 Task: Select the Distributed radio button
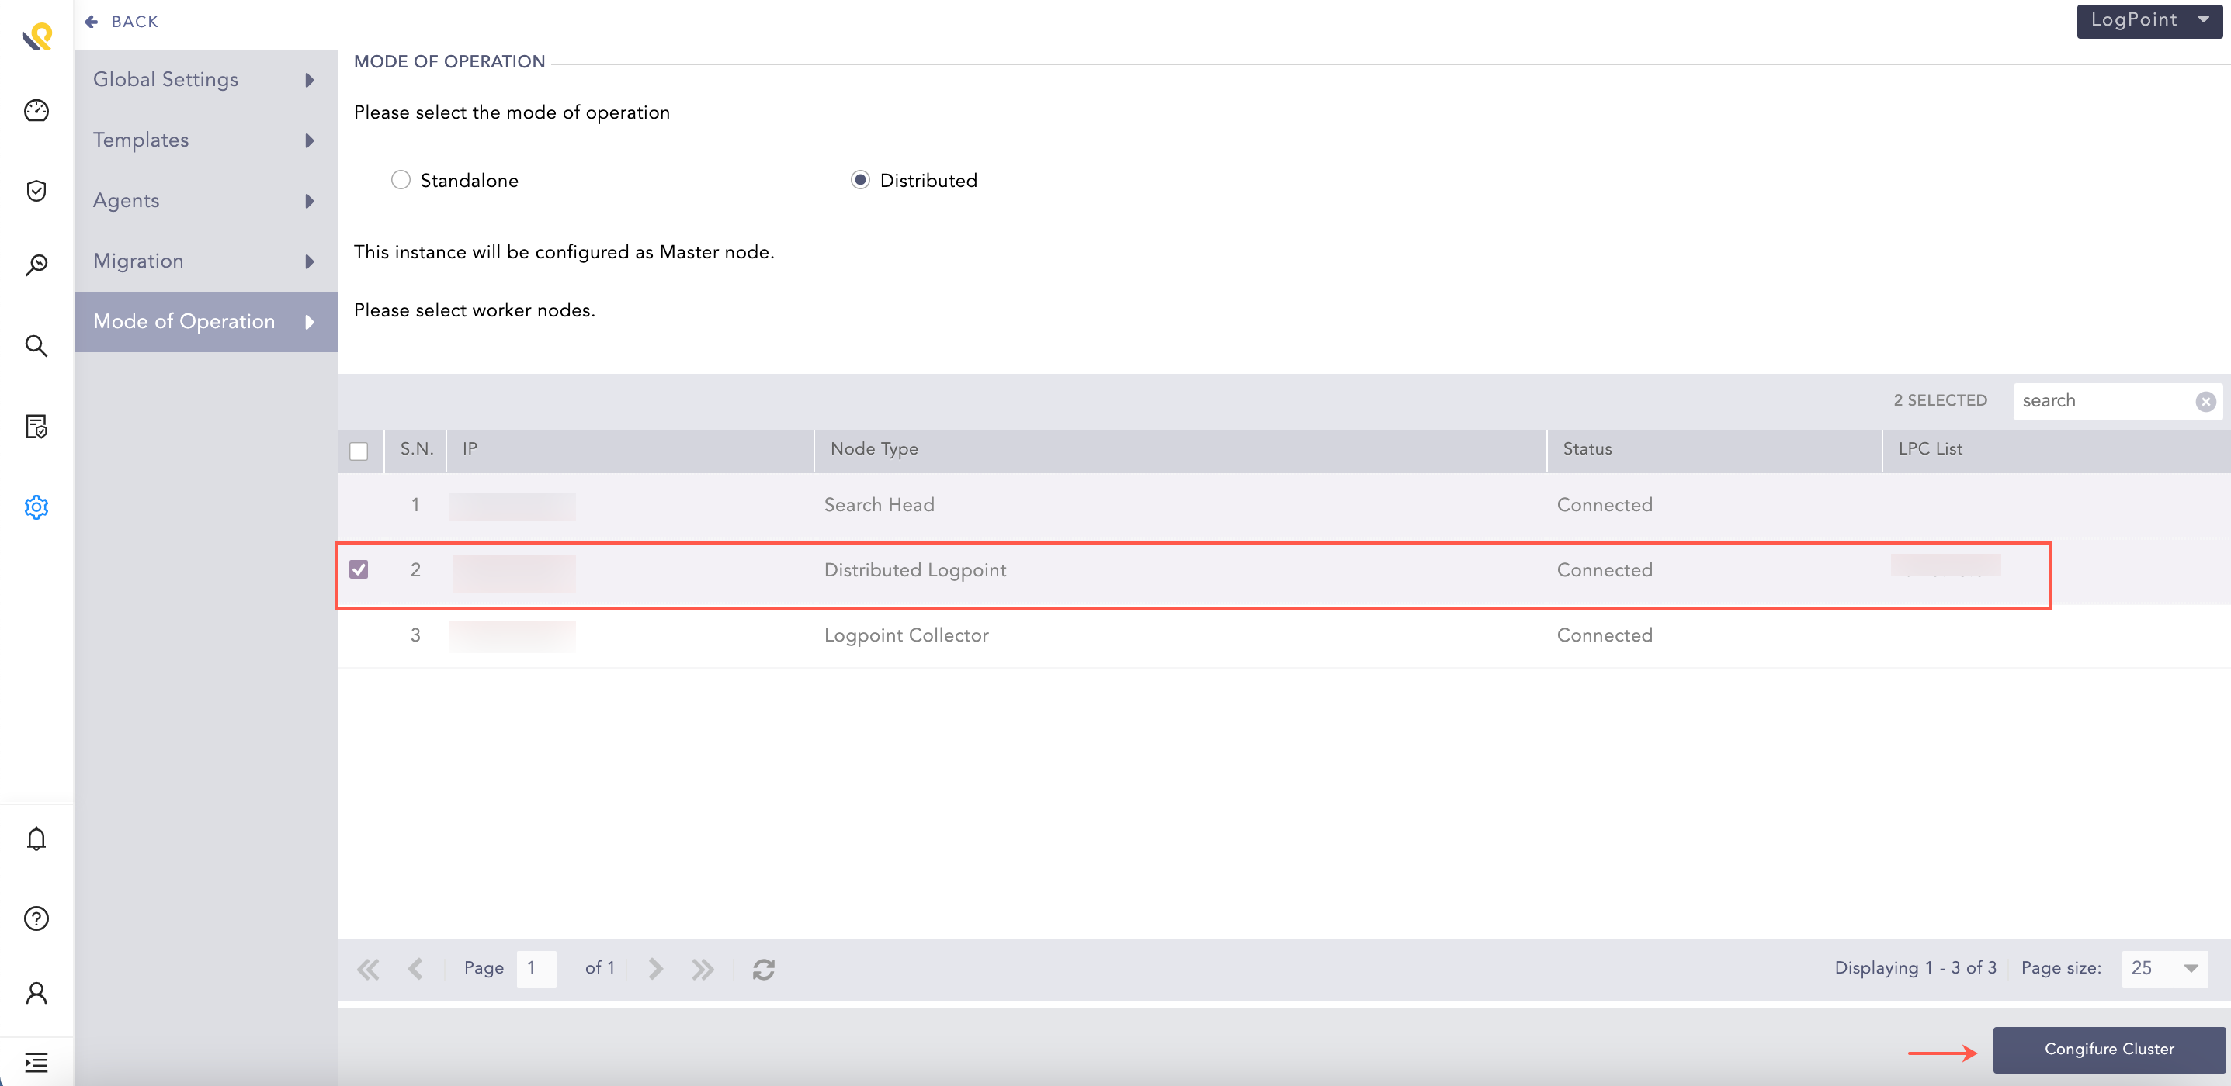[x=859, y=180]
